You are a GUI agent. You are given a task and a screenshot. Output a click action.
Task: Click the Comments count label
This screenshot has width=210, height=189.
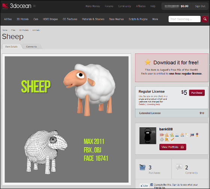coord(192,173)
